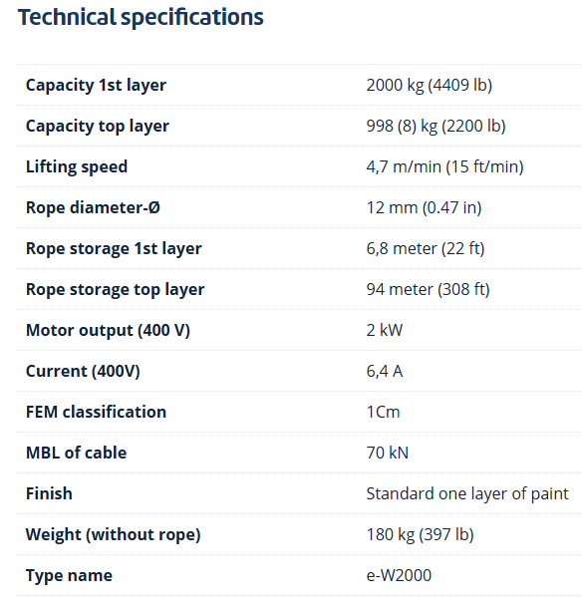582x614 pixels.
Task: Select the FEM classification label
Action: (x=96, y=412)
